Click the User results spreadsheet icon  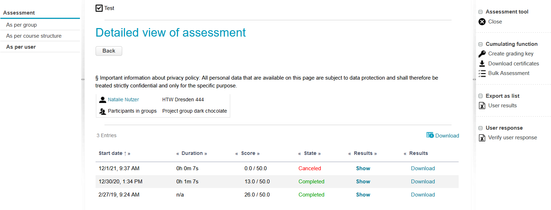tap(482, 106)
